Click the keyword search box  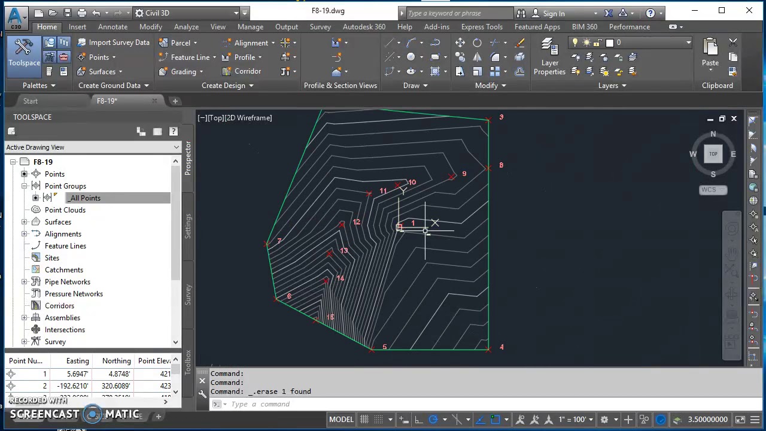[459, 13]
